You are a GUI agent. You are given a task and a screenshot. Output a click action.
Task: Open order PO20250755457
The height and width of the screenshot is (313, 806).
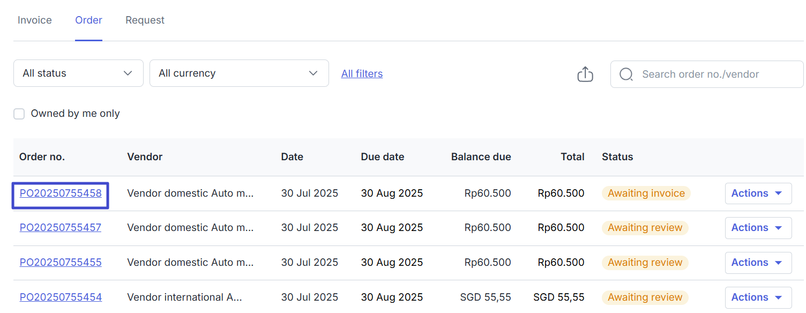[x=61, y=228]
